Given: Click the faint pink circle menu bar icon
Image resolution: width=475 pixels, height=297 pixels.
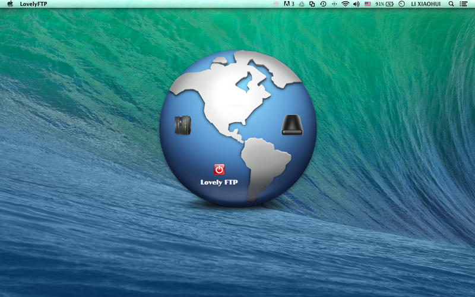Looking at the screenshot, I should click(x=275, y=4).
